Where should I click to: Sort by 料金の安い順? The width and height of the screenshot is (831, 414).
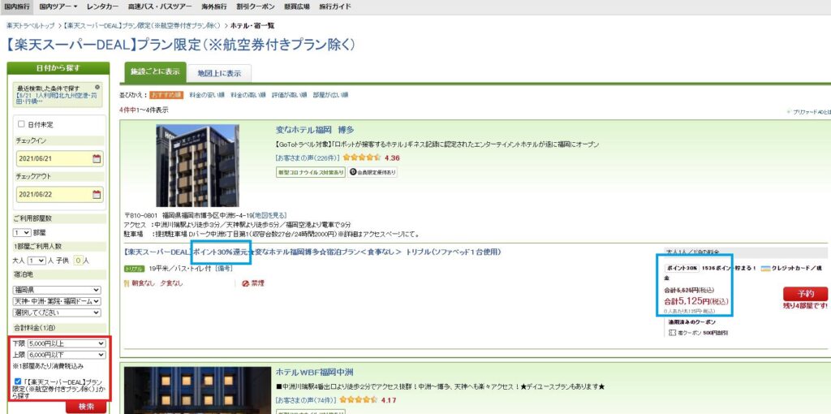click(207, 96)
